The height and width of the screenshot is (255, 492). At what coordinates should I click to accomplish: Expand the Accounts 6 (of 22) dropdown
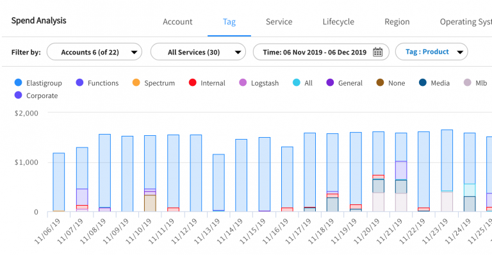94,52
